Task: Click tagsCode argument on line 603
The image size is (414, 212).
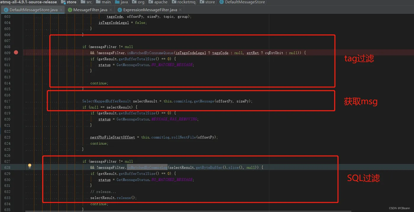Action: tap(115, 17)
